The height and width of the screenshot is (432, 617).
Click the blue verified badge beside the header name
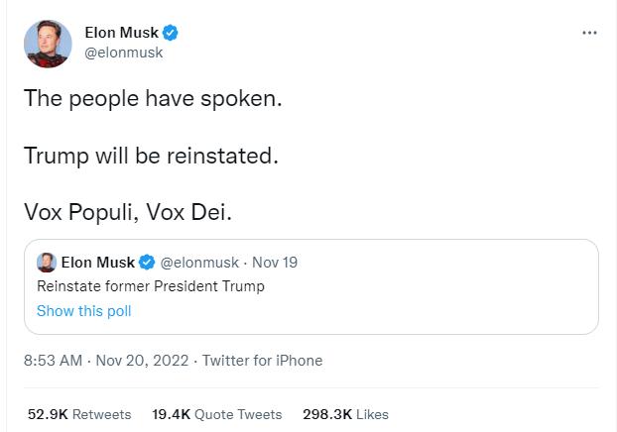click(x=171, y=34)
